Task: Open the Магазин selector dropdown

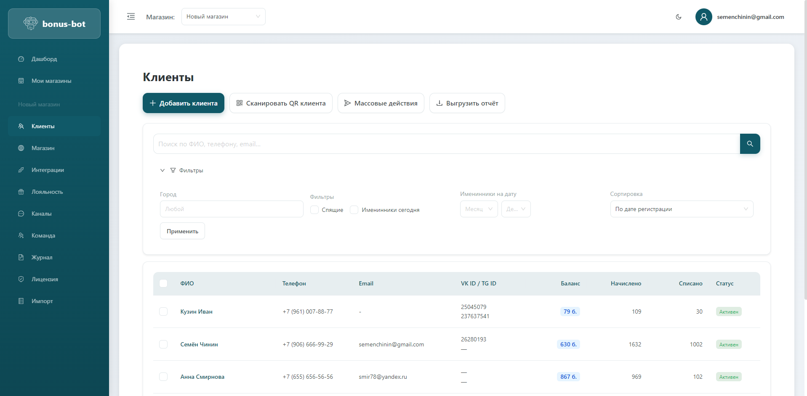Action: click(223, 17)
